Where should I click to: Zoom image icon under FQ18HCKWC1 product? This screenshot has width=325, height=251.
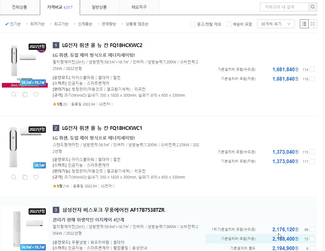click(x=14, y=177)
